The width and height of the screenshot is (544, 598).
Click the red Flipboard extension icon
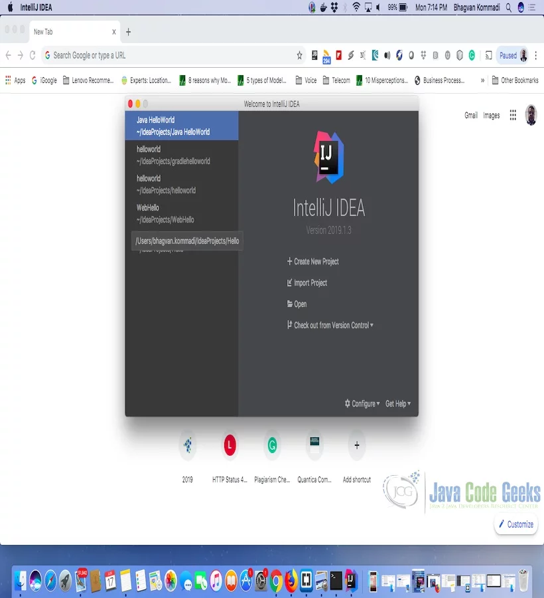point(338,55)
